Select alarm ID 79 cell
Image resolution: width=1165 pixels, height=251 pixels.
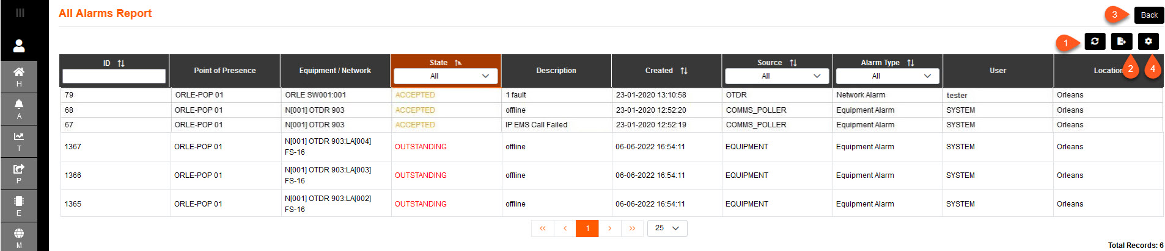coord(115,95)
